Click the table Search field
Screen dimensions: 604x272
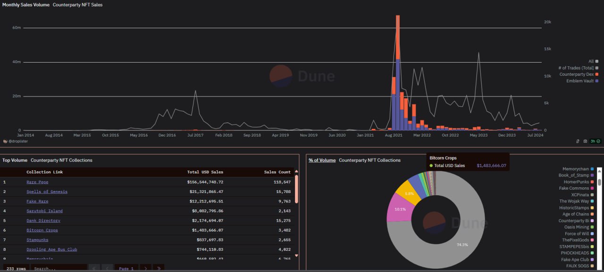(59, 268)
